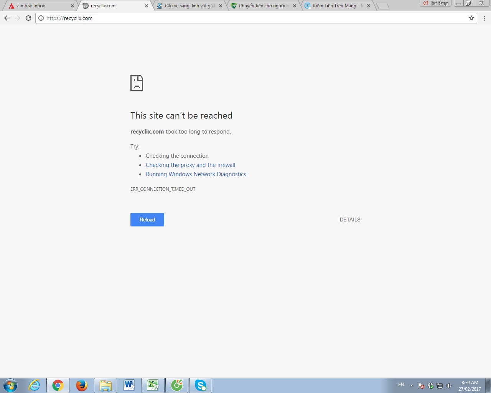Minimize the Chrome window

click(x=458, y=3)
